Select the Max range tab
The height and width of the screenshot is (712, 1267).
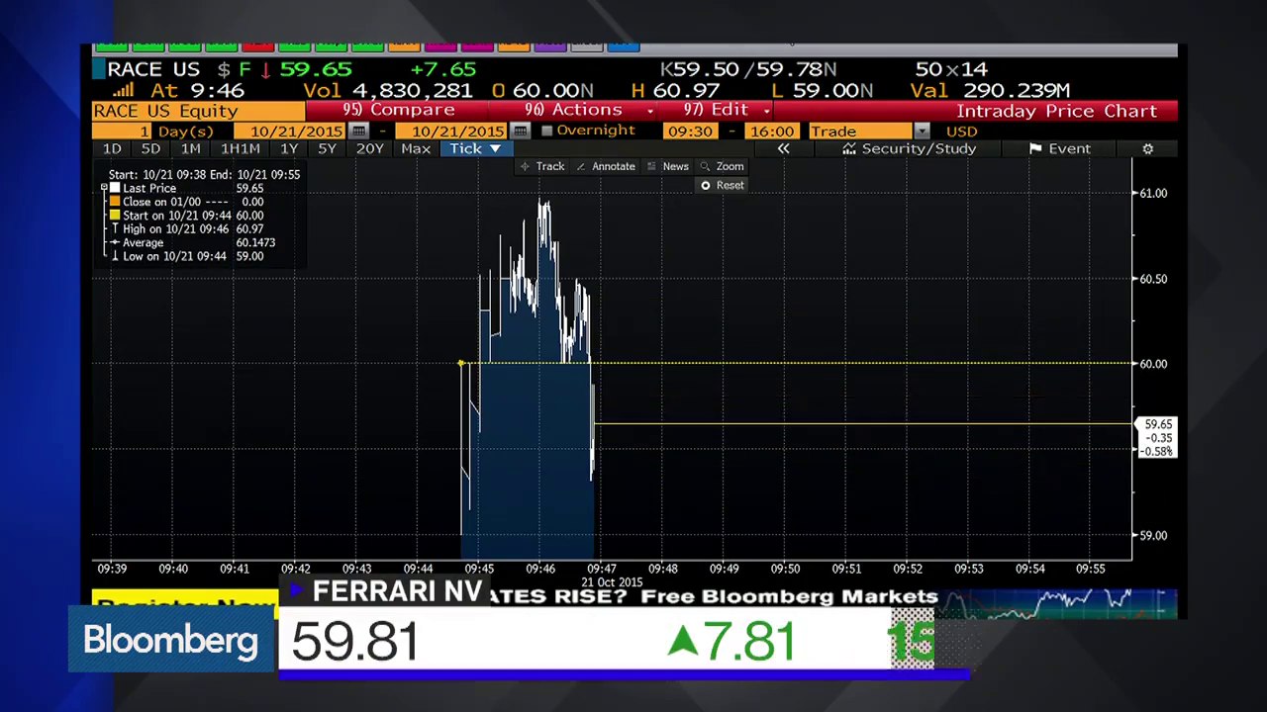coord(416,148)
